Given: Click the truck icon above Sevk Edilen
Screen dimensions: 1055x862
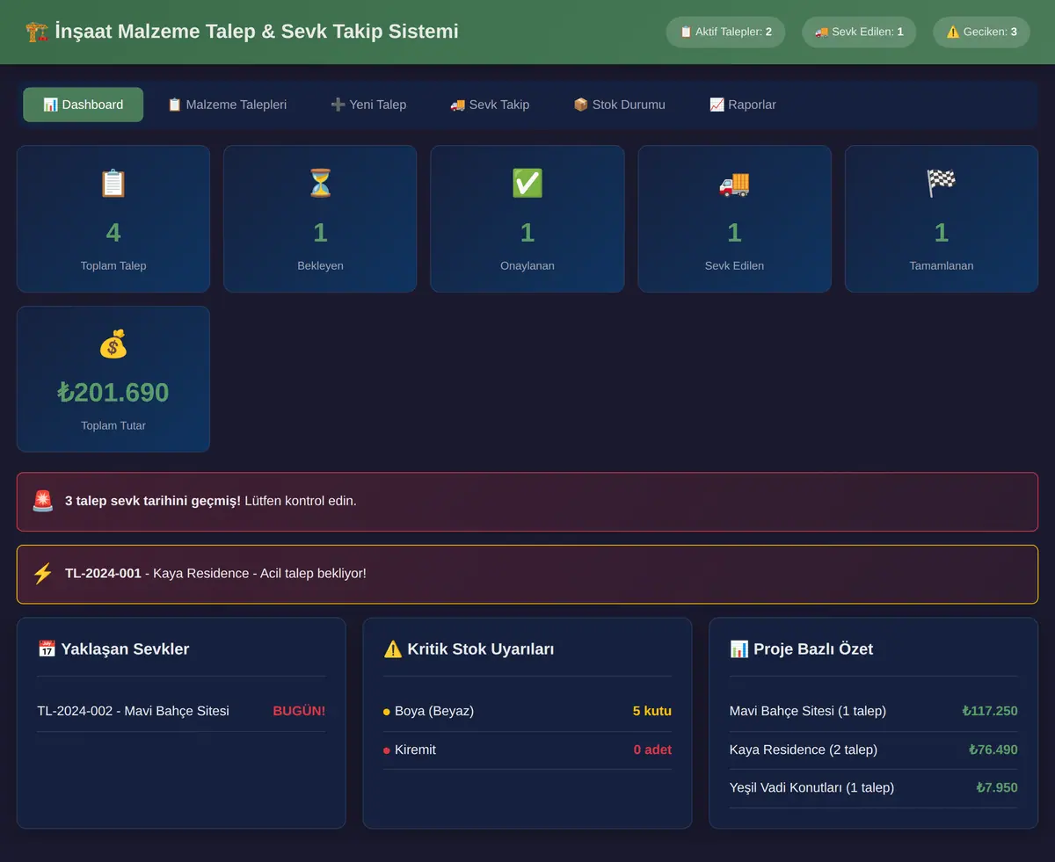Looking at the screenshot, I should point(734,183).
